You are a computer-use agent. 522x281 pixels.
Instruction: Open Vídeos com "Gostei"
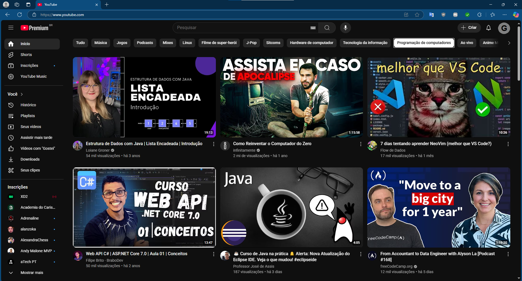click(x=32, y=148)
